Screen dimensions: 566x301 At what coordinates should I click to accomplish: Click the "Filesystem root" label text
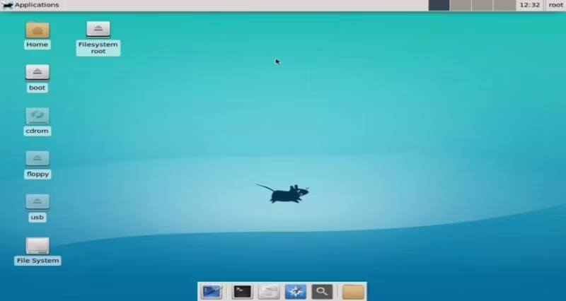(x=98, y=48)
